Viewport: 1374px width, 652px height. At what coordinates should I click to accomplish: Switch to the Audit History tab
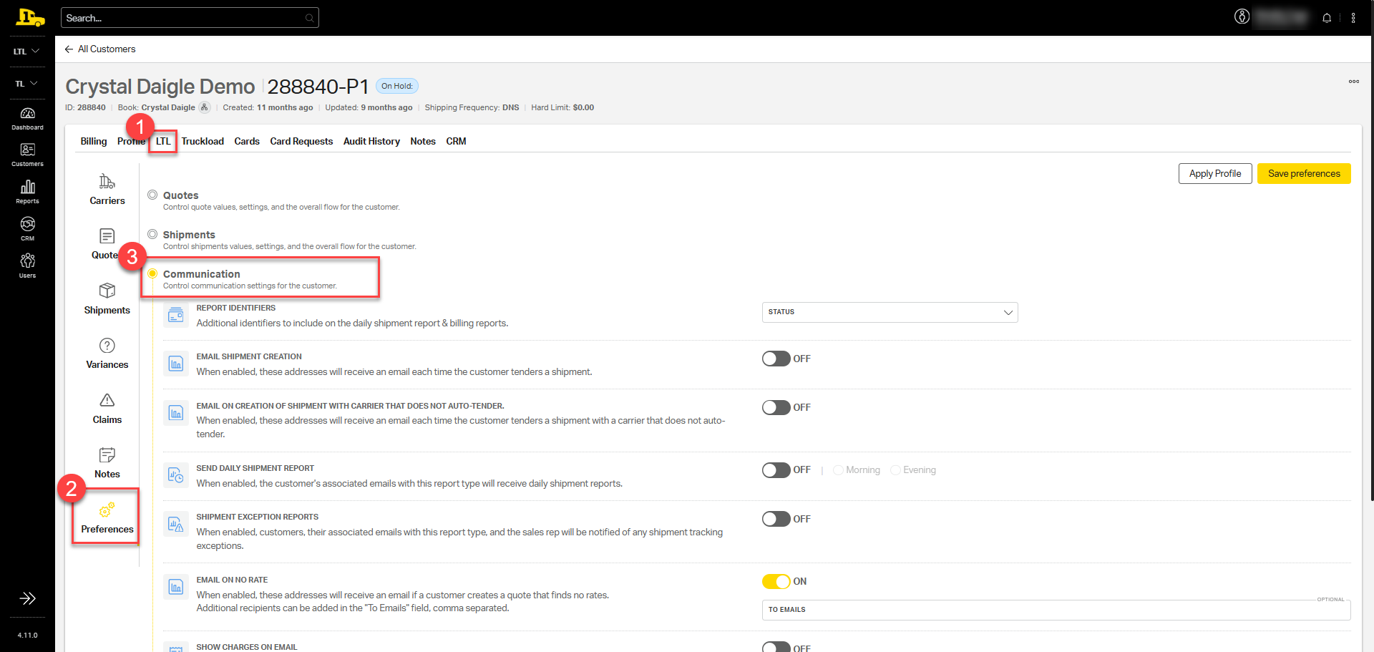click(x=371, y=141)
